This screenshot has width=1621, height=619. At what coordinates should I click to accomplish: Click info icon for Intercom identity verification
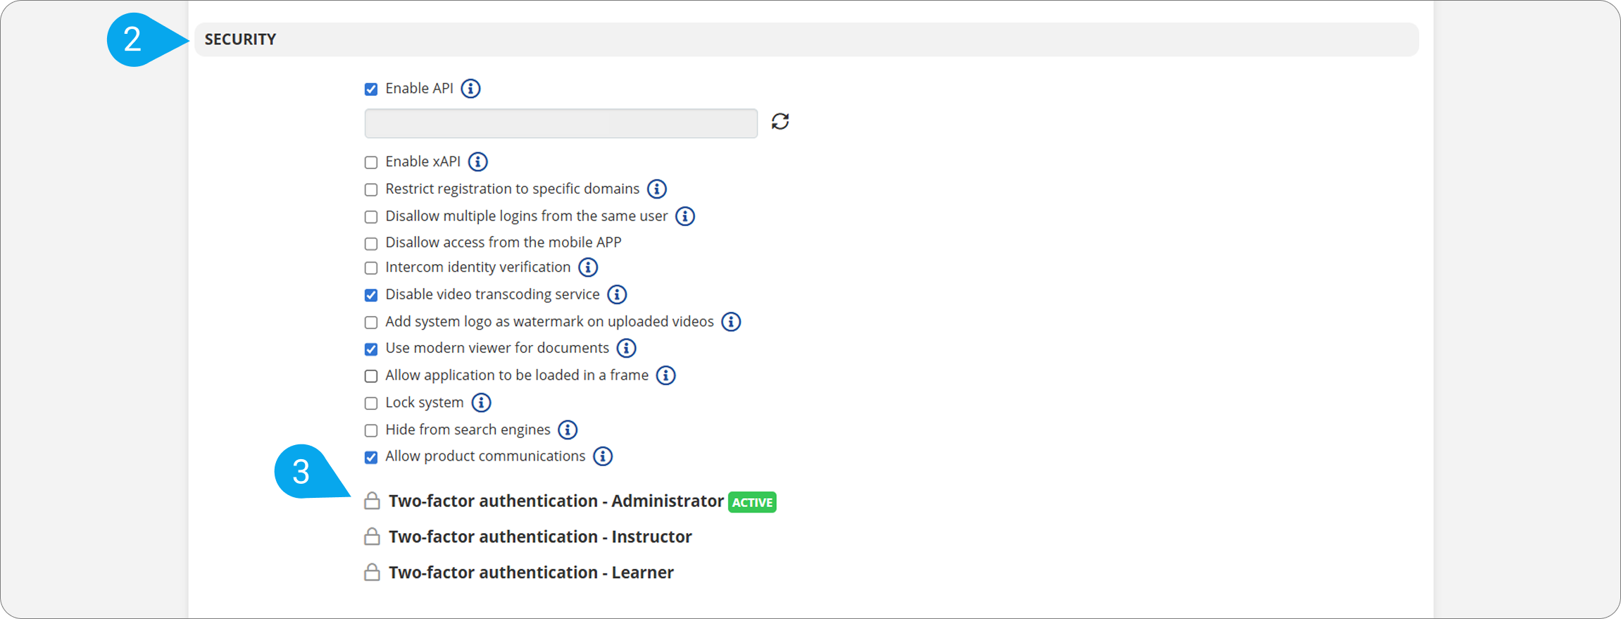[x=588, y=268]
